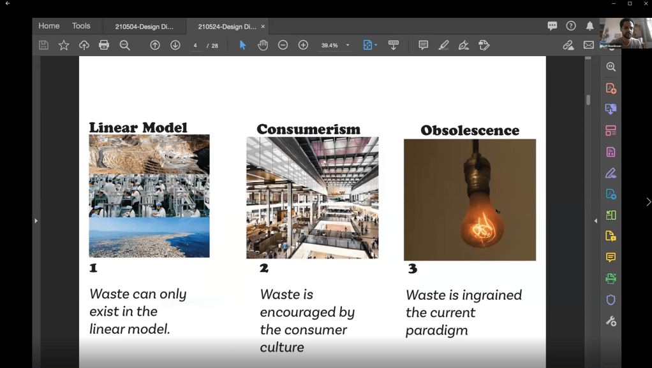652x368 pixels.
Task: Bookmark file with the star icon
Action: pos(64,45)
